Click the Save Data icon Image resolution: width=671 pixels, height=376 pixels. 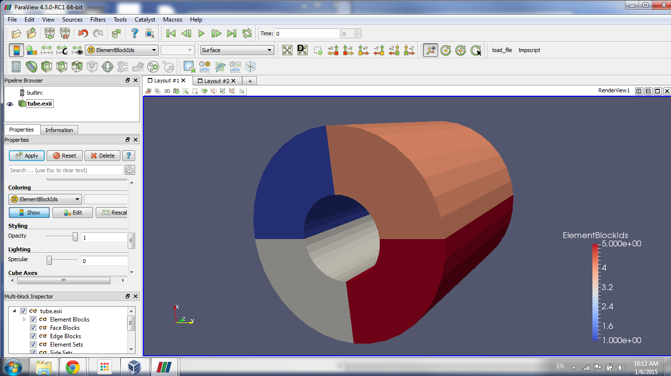pos(31,33)
